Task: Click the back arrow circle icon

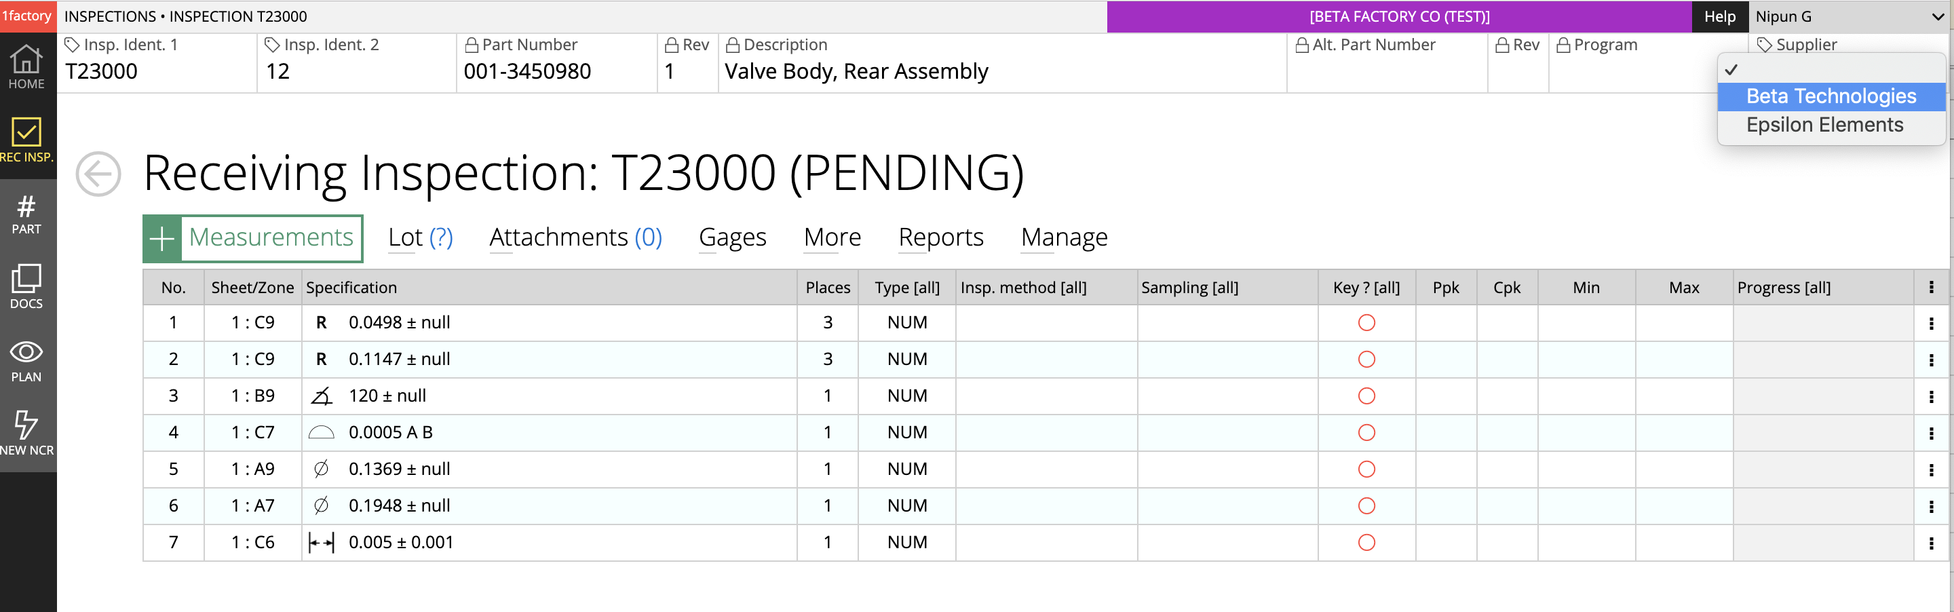Action: coord(98,174)
